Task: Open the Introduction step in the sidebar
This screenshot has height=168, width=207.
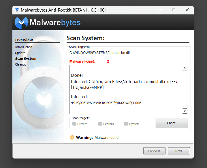Action: pos(24,47)
